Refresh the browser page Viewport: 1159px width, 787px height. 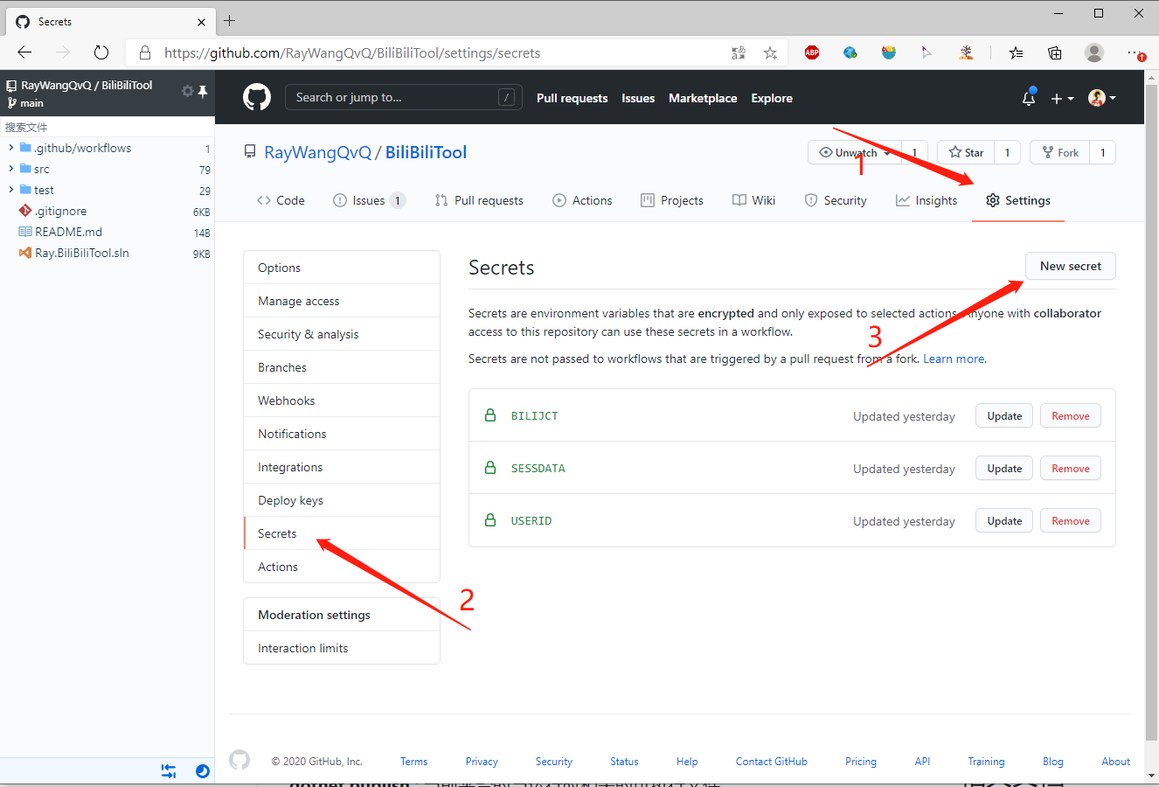coord(101,52)
